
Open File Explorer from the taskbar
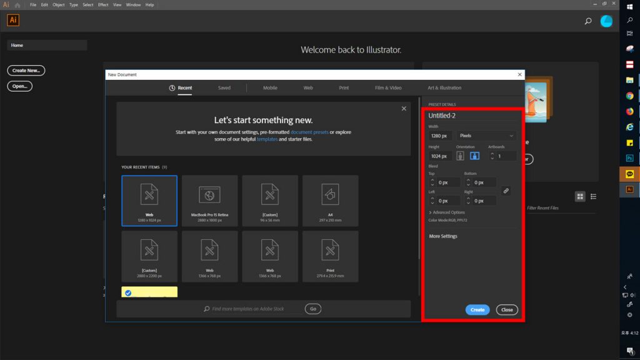click(x=630, y=81)
